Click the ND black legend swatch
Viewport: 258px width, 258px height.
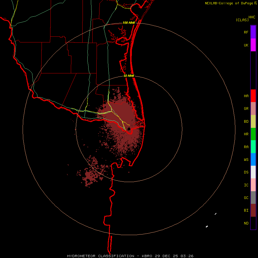(x=253, y=223)
